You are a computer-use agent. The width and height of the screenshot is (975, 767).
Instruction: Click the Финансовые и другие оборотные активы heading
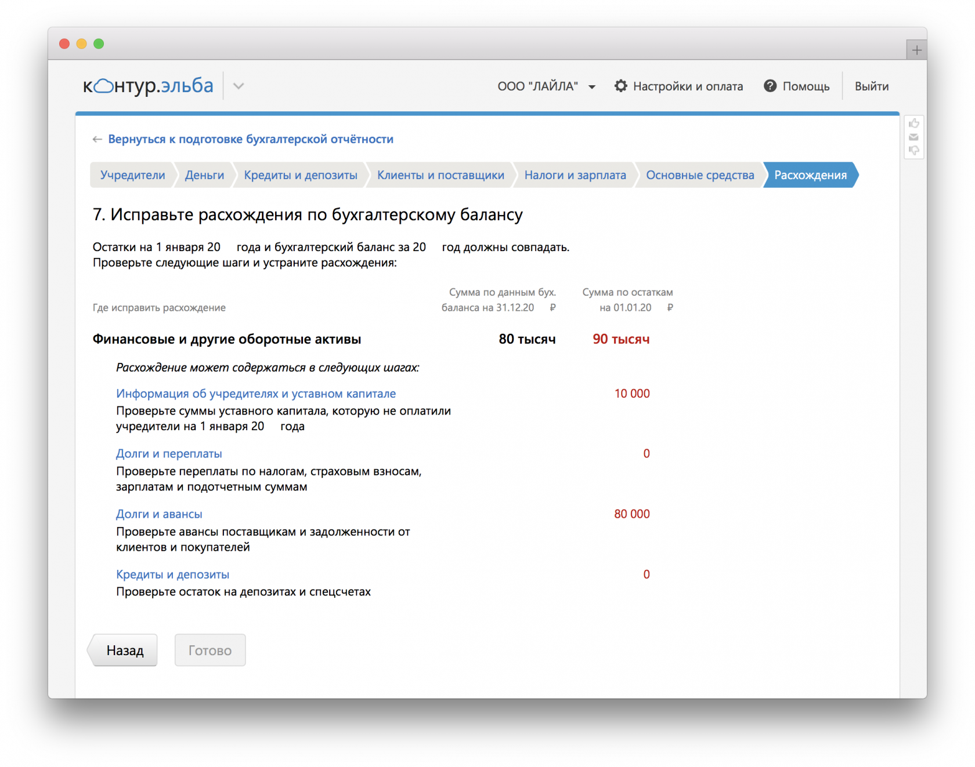coord(227,339)
